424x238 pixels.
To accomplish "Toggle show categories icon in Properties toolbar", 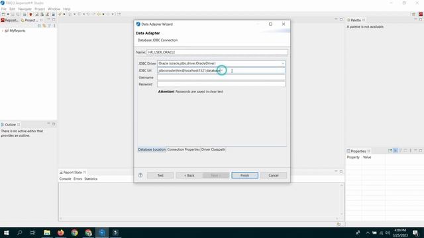I will [396, 151].
